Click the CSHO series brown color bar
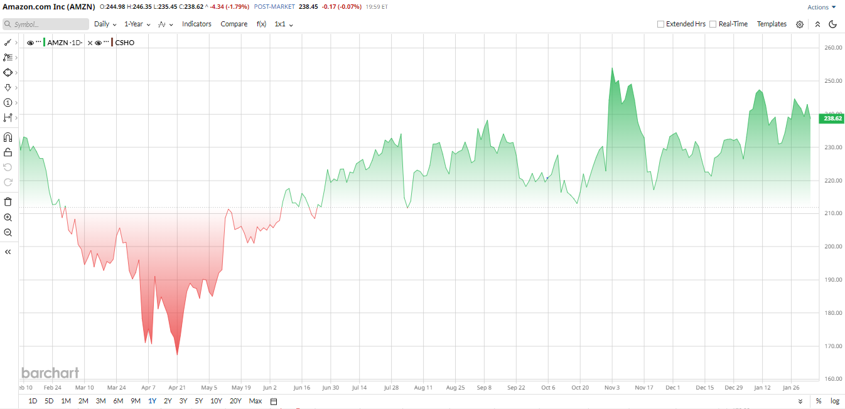 tap(112, 43)
